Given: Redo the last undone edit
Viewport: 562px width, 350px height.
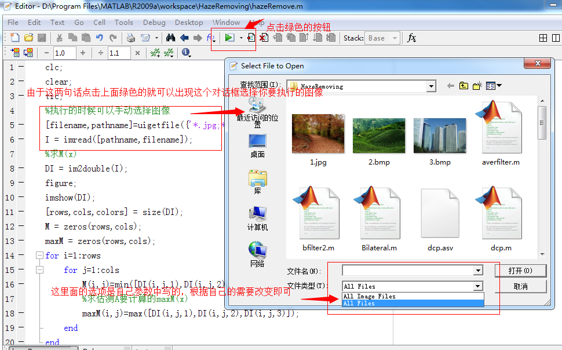Looking at the screenshot, I should point(113,38).
